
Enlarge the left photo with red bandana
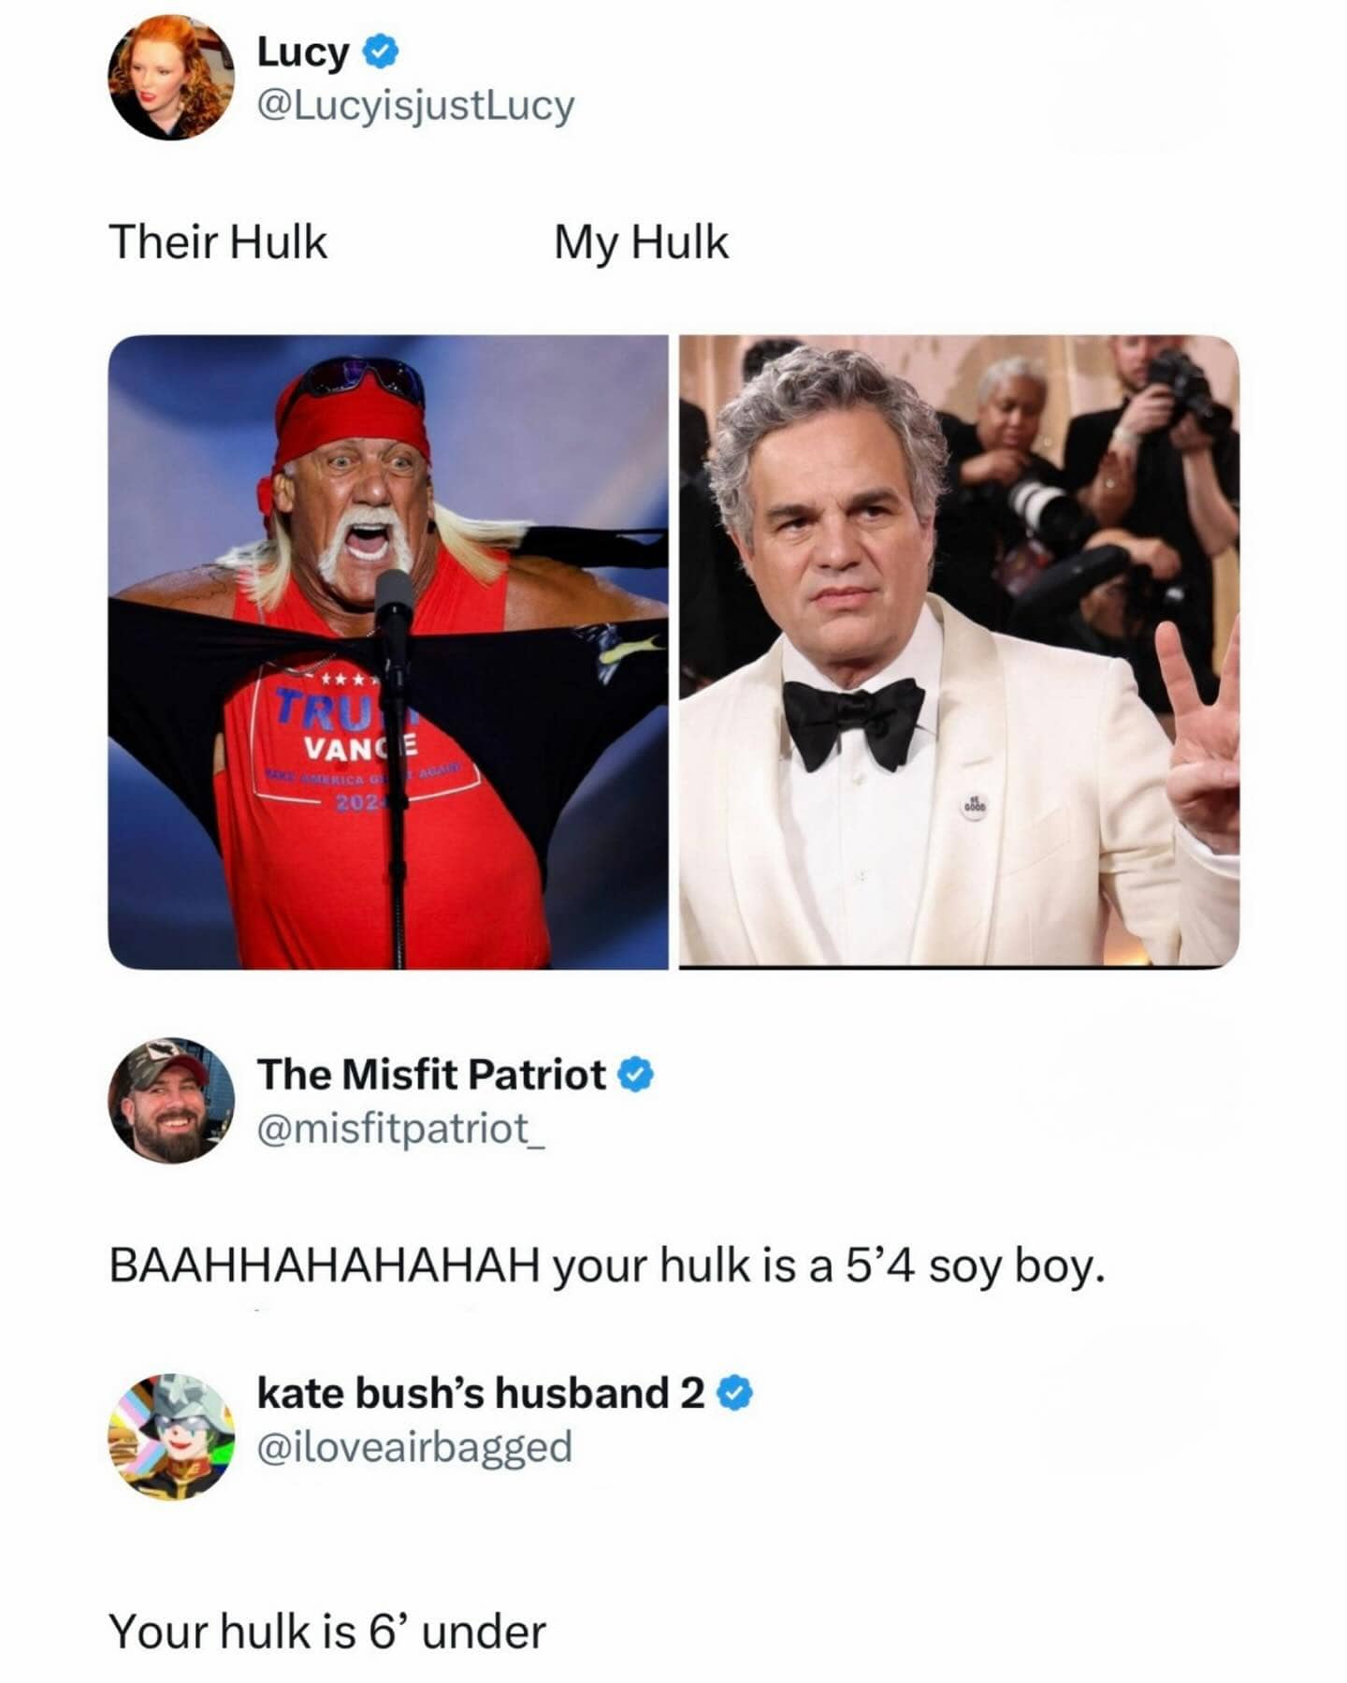pyautogui.click(x=388, y=651)
